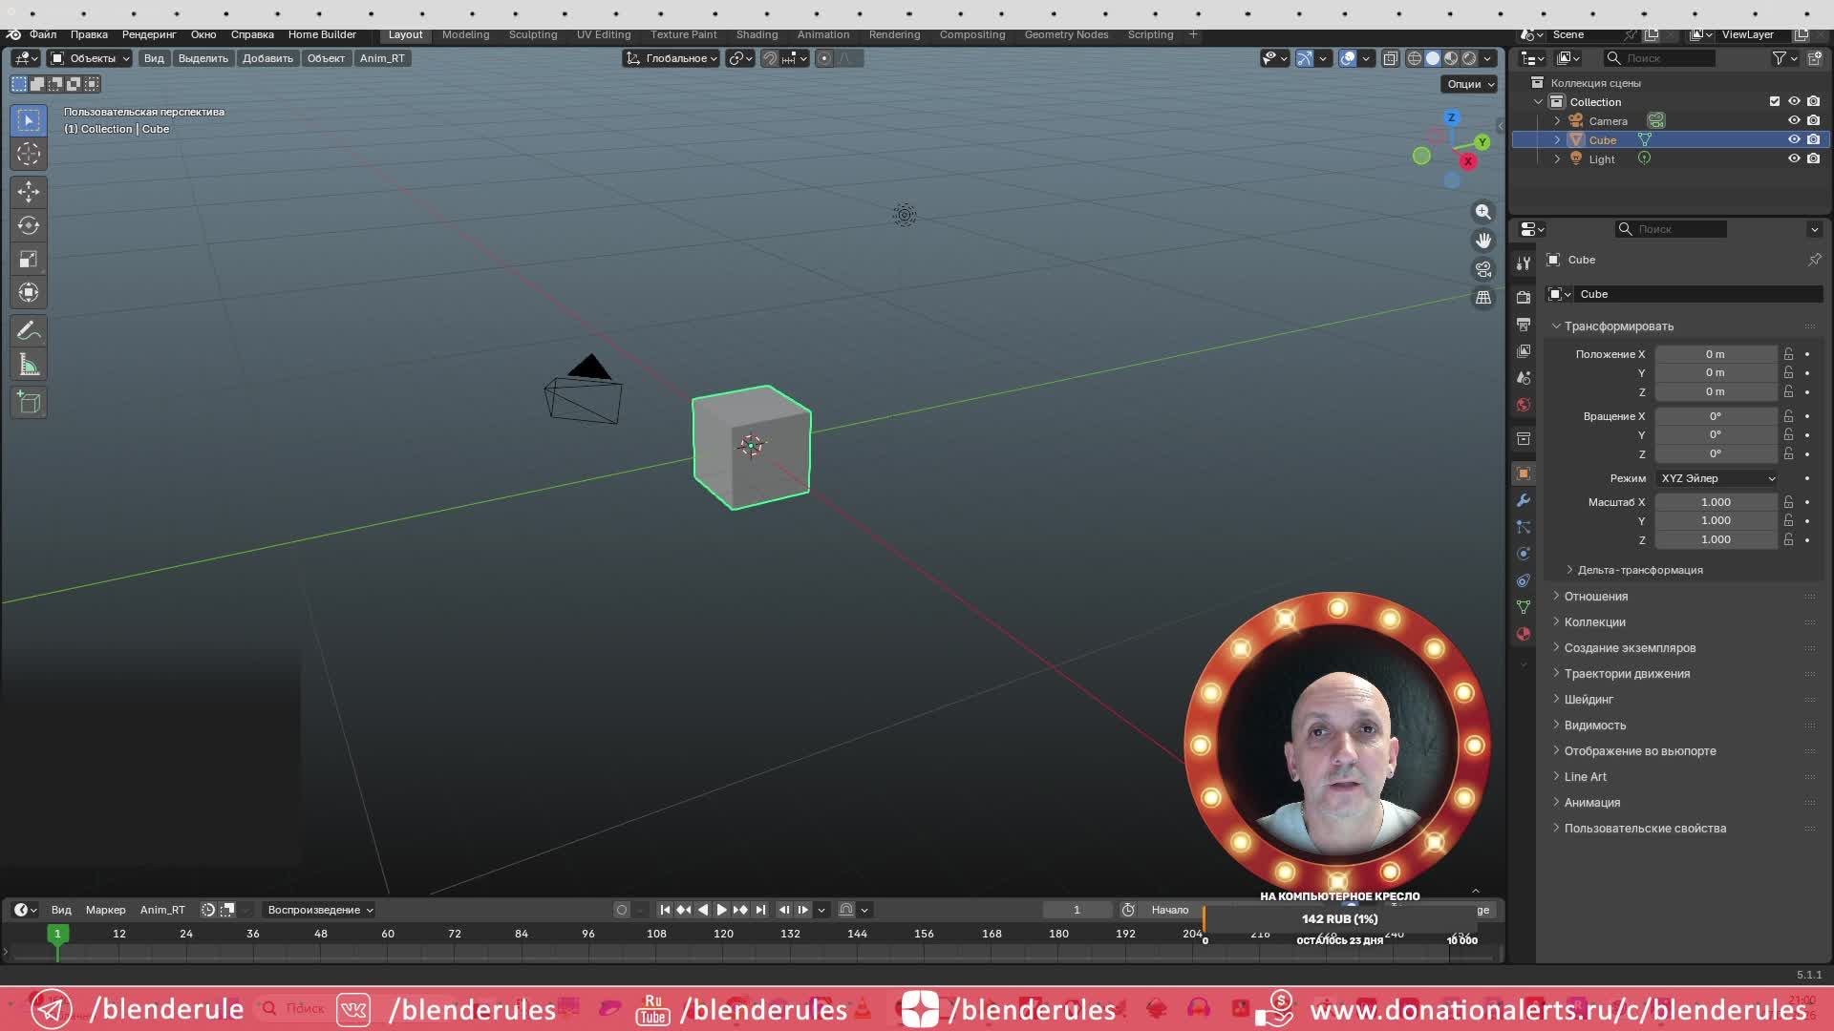This screenshot has width=1834, height=1031.
Task: Expand Camera item in outliner
Action: click(x=1557, y=121)
